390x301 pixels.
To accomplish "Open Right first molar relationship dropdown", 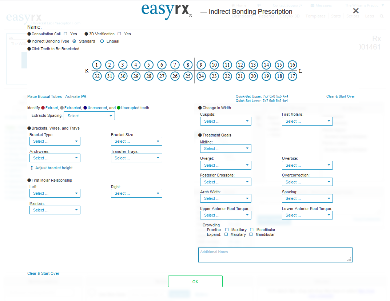I will [136, 193].
